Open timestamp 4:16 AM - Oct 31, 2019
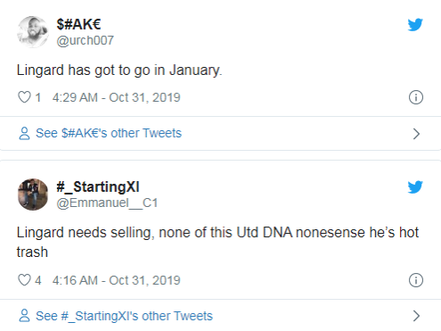Image resolution: width=441 pixels, height=331 pixels. [117, 280]
